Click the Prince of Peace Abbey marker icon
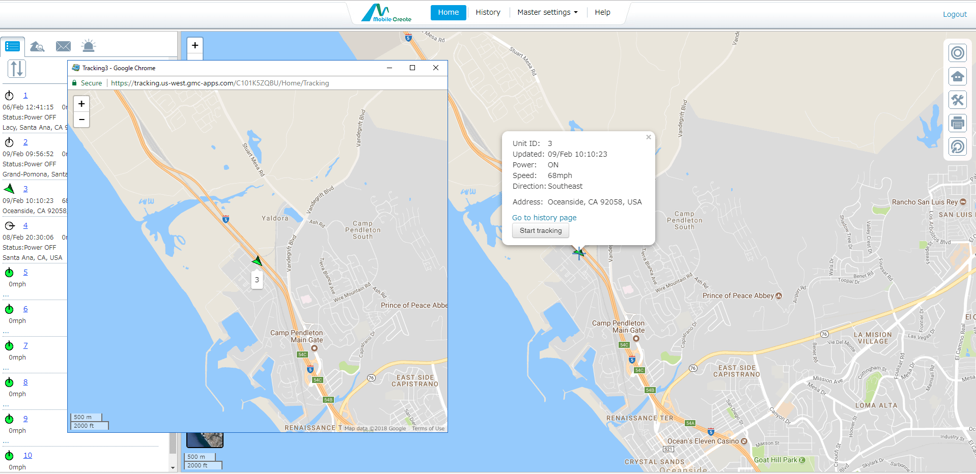The image size is (976, 474). tap(778, 296)
